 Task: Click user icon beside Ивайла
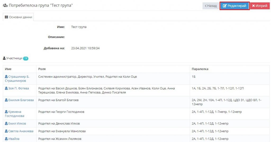coord(6,139)
